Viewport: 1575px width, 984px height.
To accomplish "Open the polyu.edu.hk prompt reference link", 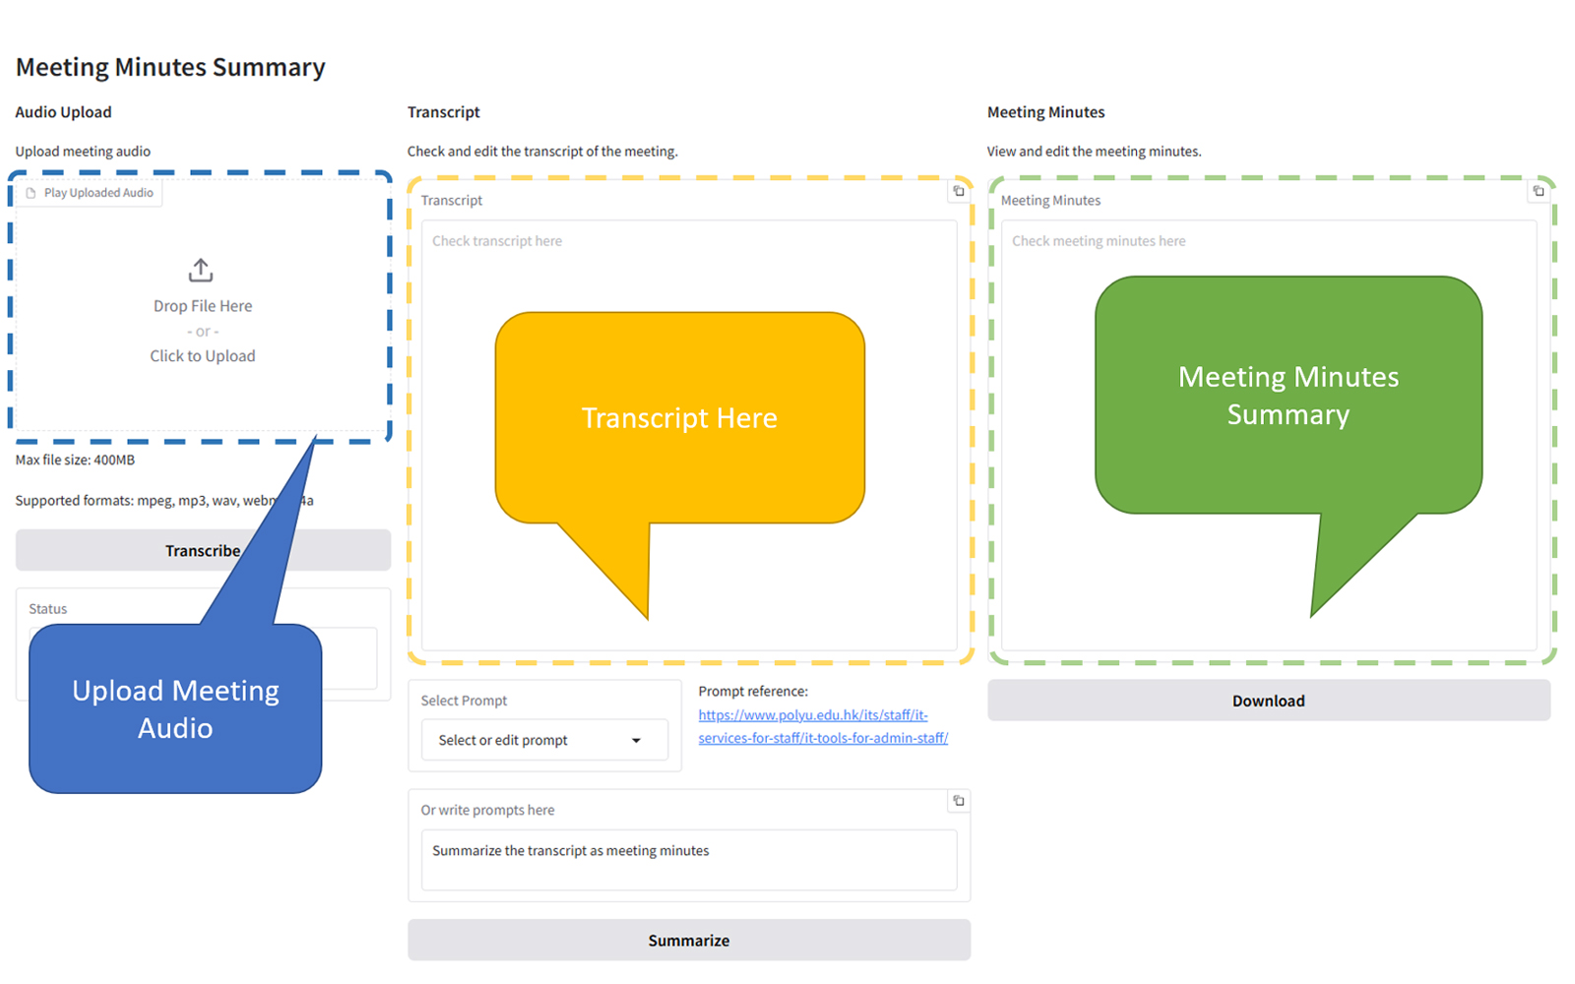I will 822,726.
